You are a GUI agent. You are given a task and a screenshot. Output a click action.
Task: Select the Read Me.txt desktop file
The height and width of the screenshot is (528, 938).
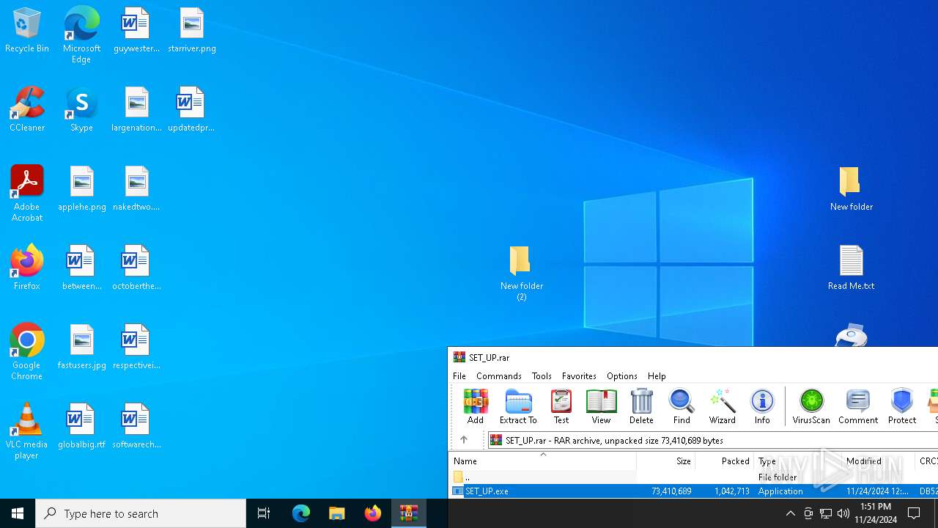coord(852,268)
